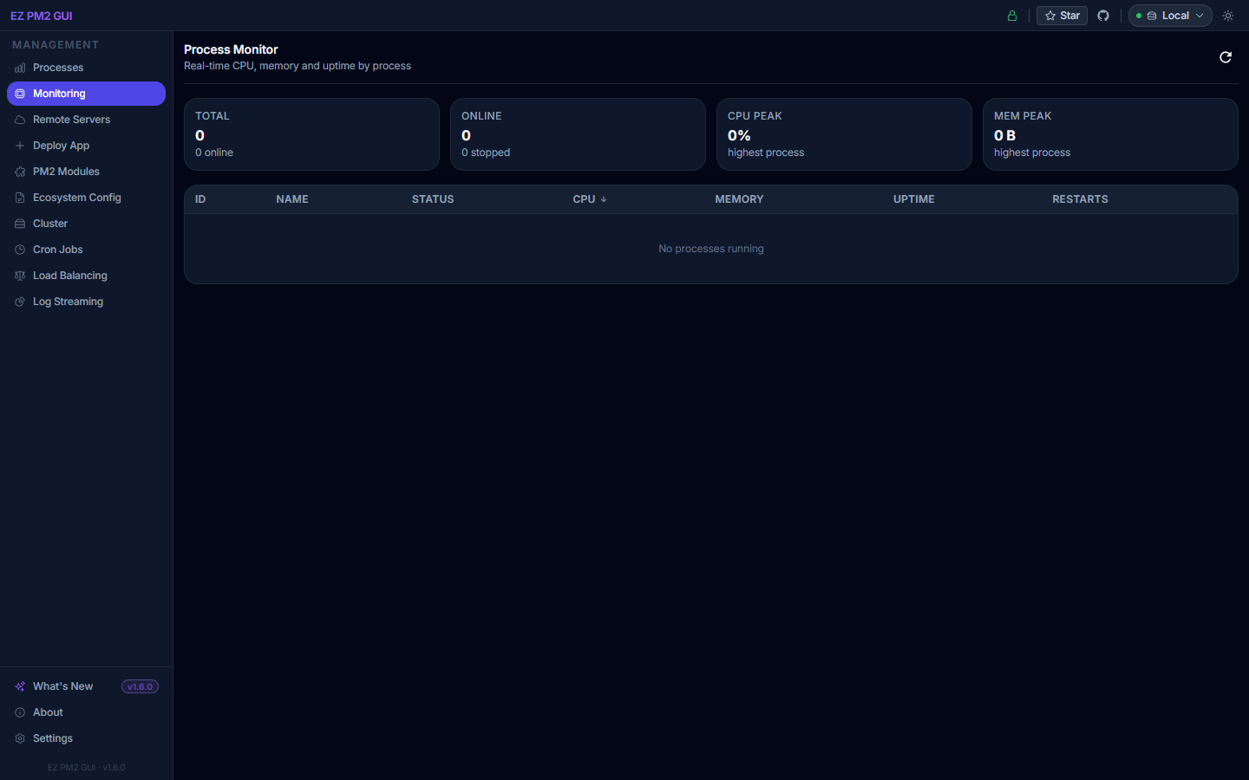Click the refresh icon in Process Monitor header
Viewport: 1249px width, 780px height.
[x=1225, y=57]
